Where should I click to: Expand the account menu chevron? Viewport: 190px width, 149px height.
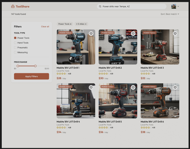(x=178, y=6)
